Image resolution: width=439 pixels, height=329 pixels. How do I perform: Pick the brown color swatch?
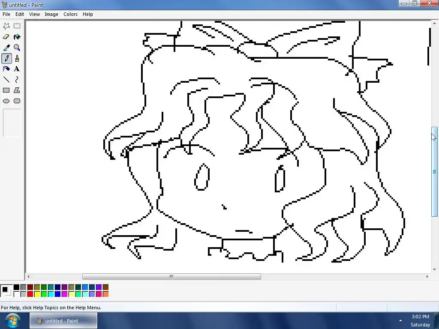pyautogui.click(x=105, y=287)
